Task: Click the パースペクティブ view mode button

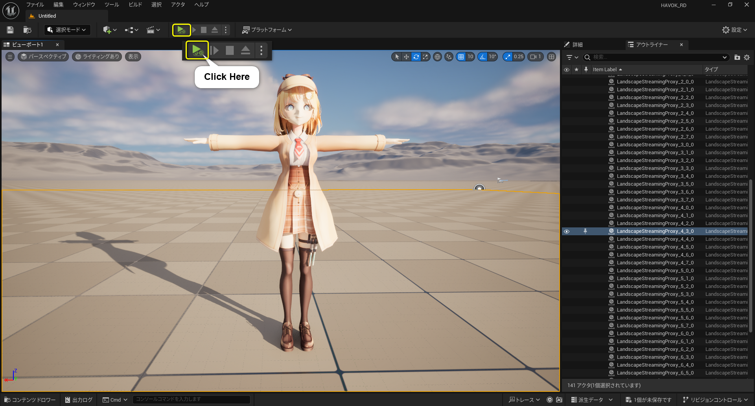Action: pyautogui.click(x=44, y=57)
